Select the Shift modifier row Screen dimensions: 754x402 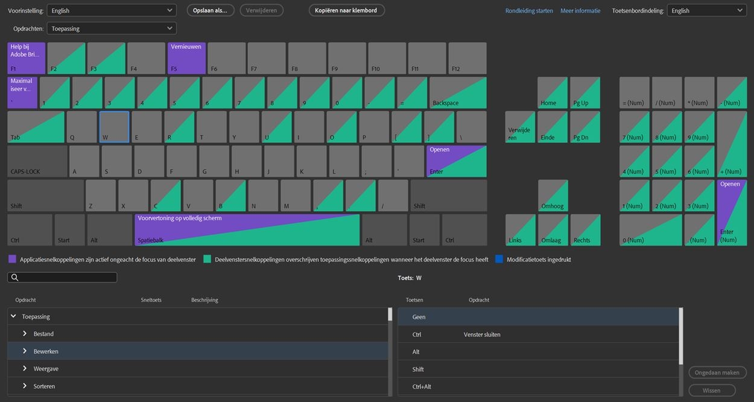click(x=539, y=369)
